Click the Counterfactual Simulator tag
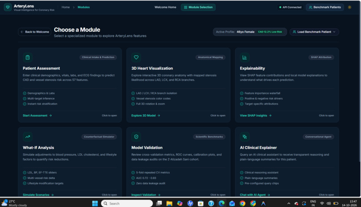The image size is (361, 207). point(99,137)
